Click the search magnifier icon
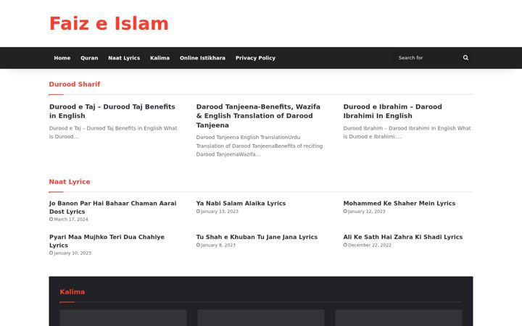 (x=465, y=57)
